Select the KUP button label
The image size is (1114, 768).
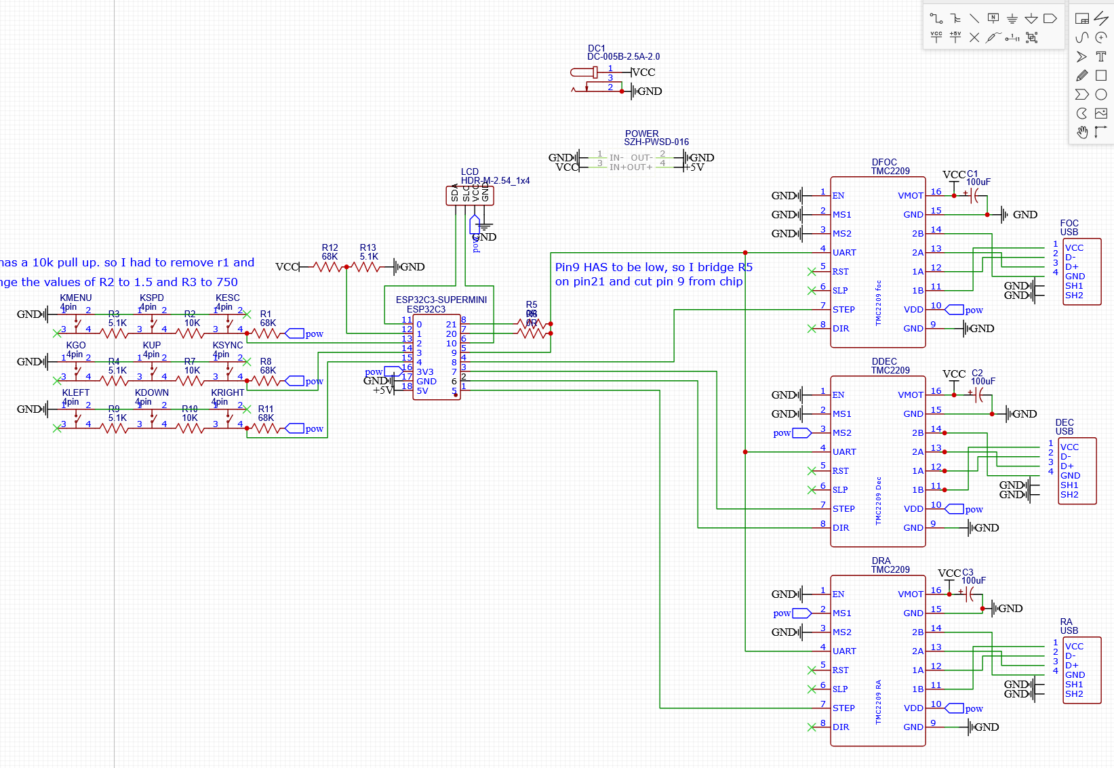coord(151,350)
